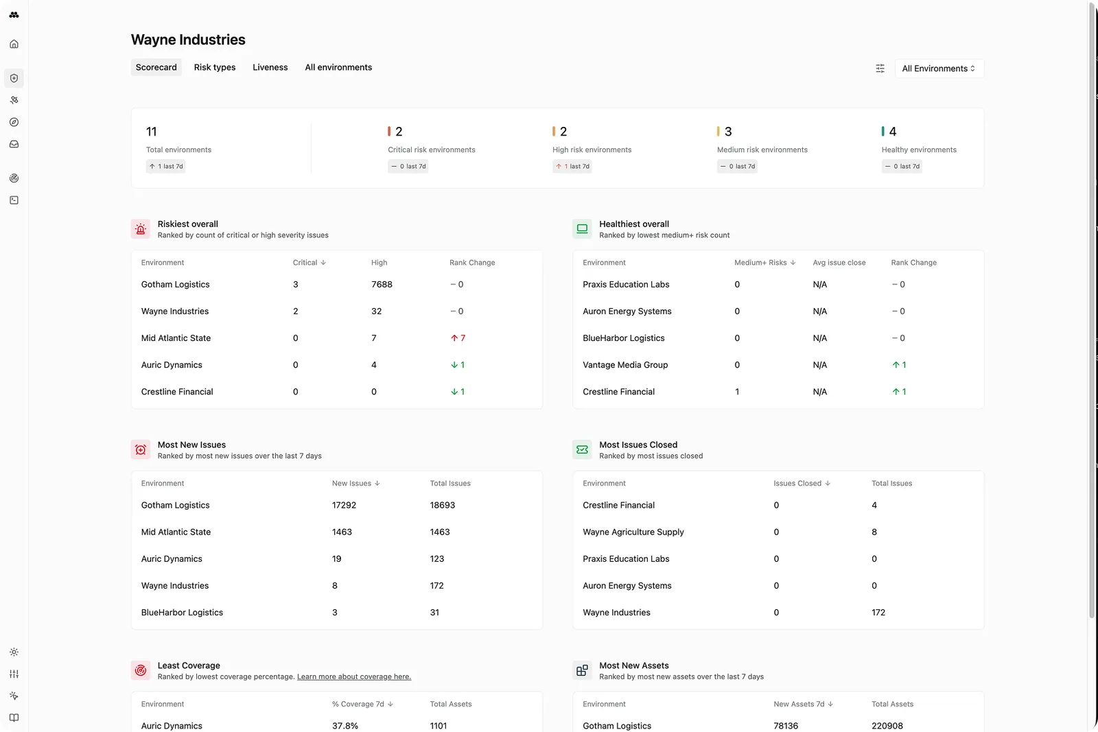Switch to the Risk types tab
Screen dimensions: 1098x732
point(215,67)
